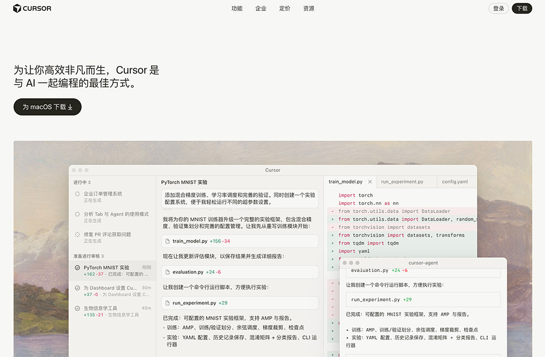
Task: Click the checkmark icon beside 生物信息学工具
Action: point(77,307)
